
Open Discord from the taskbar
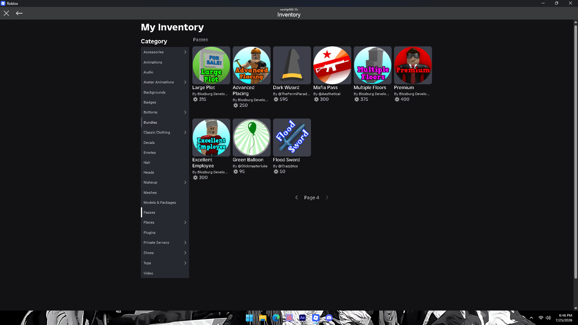click(x=329, y=318)
